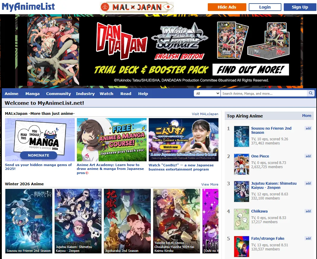The height and width of the screenshot is (259, 317).
Task: Open the Manga navigation menu
Action: pos(32,94)
